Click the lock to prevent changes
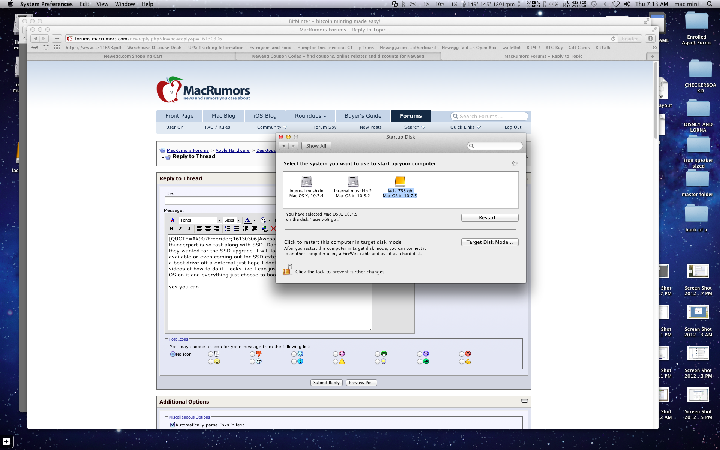The width and height of the screenshot is (720, 450). point(288,270)
